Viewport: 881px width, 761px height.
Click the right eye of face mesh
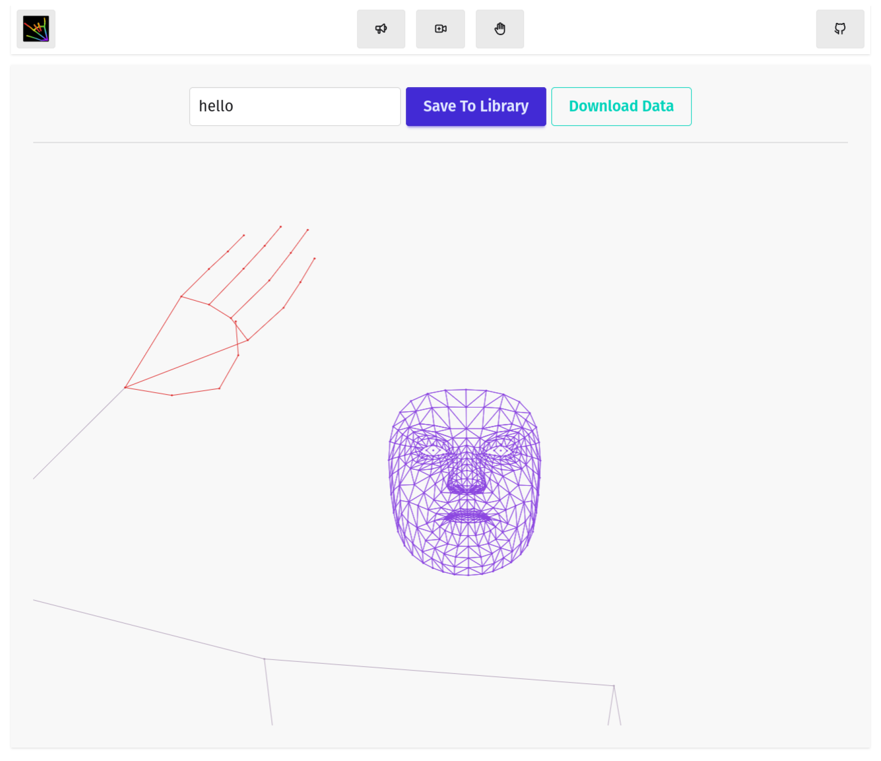tap(501, 451)
